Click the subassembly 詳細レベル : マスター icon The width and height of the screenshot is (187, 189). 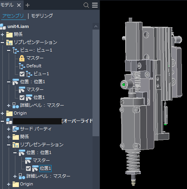[22, 176]
